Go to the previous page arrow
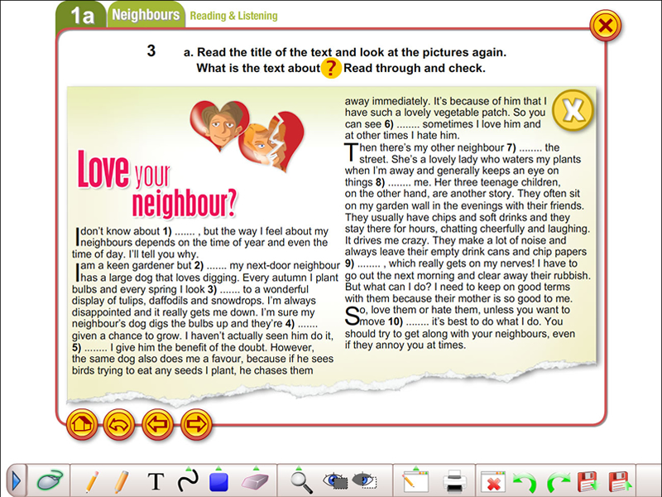 157,425
